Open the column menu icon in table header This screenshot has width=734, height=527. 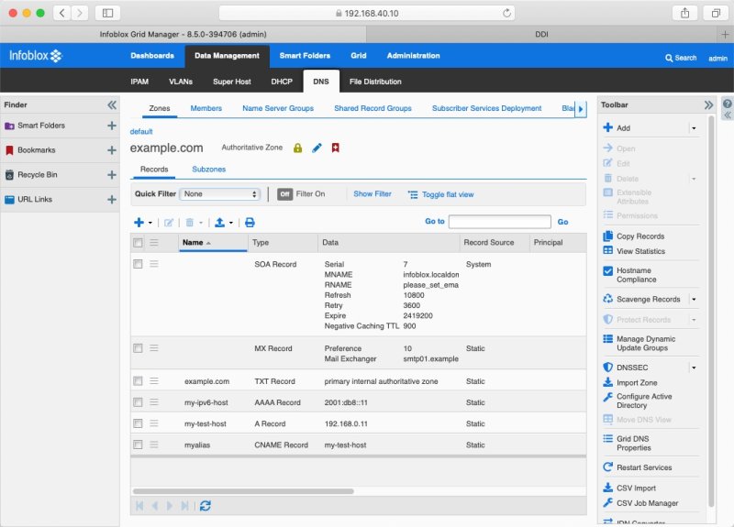pyautogui.click(x=154, y=243)
